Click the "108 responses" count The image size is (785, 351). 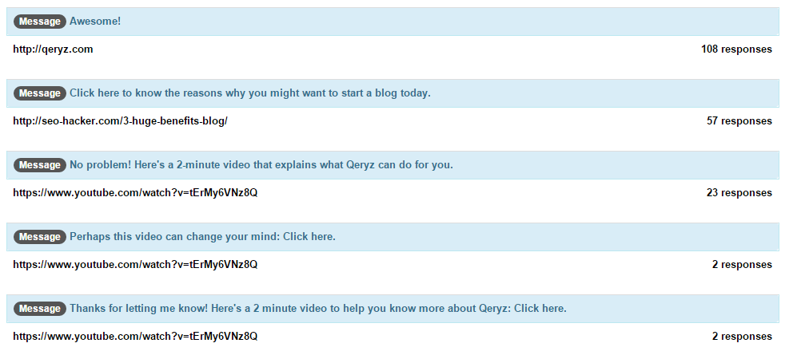pyautogui.click(x=736, y=49)
